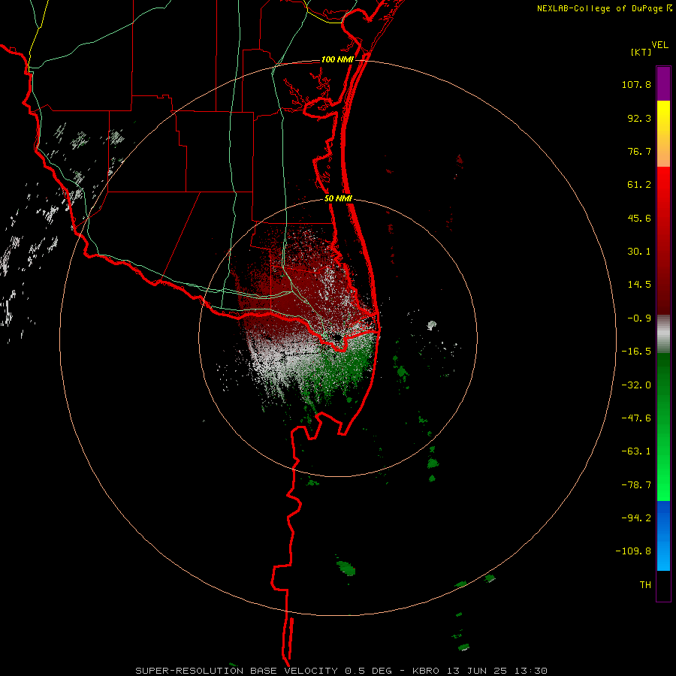Click the 50 NMI range ring label
The height and width of the screenshot is (676, 676).
[338, 199]
